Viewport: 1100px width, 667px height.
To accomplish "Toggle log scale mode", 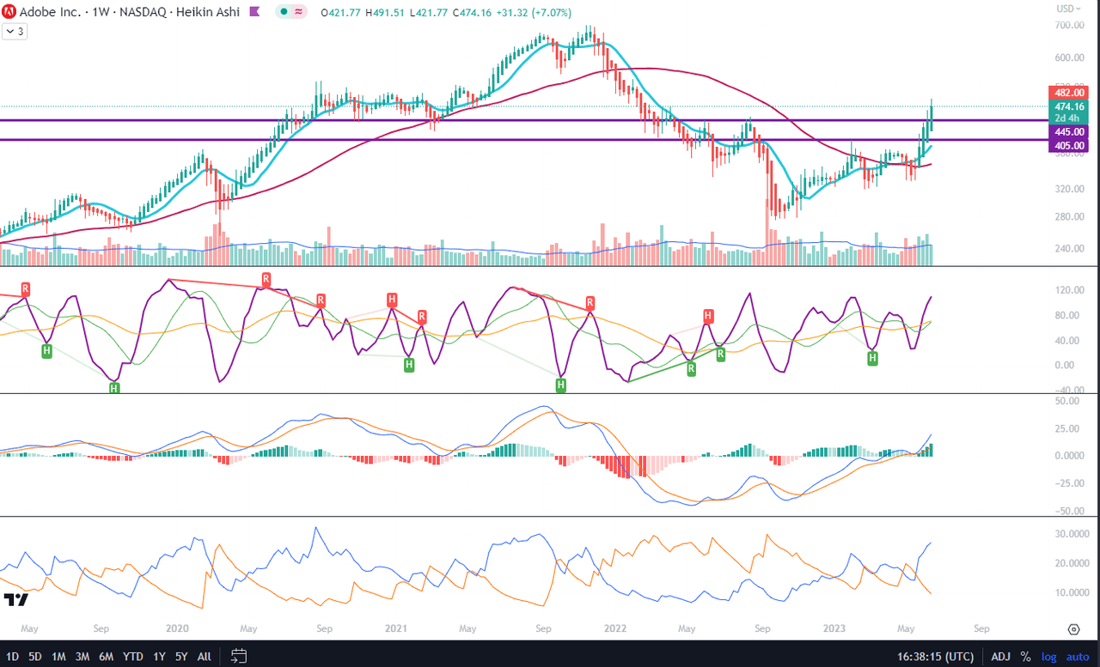I will [x=1049, y=657].
